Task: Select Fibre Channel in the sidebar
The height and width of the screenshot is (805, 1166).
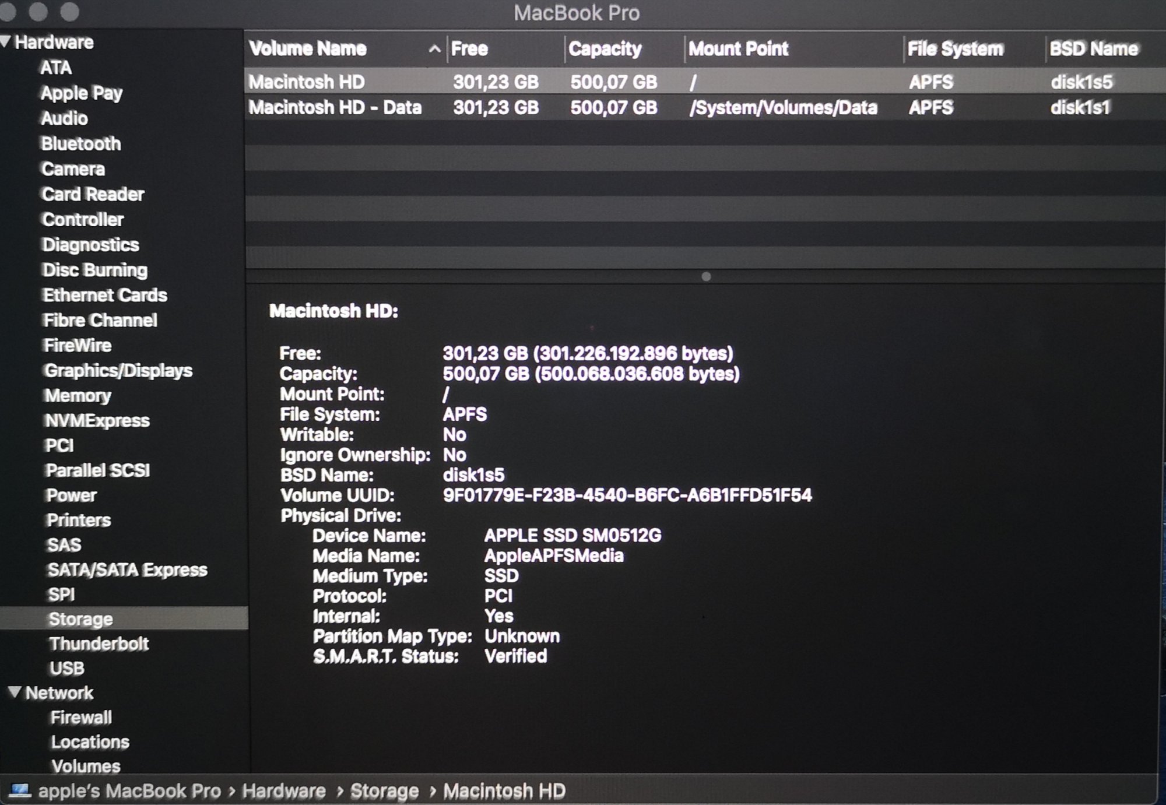Action: tap(100, 320)
